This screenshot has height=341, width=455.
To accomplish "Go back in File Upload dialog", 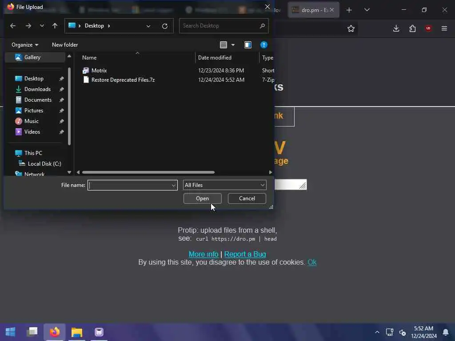I will 13,26.
